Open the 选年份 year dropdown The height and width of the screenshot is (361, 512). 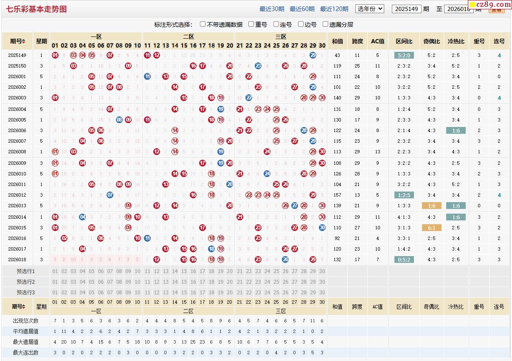pos(369,8)
